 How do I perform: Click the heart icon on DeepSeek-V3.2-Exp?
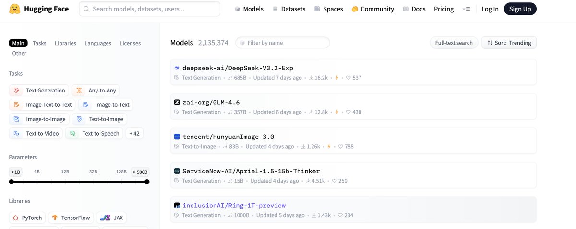coord(348,78)
